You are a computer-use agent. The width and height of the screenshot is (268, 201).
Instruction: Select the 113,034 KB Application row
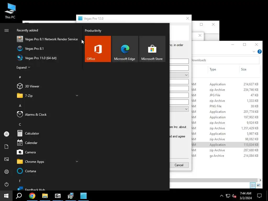click(225, 144)
